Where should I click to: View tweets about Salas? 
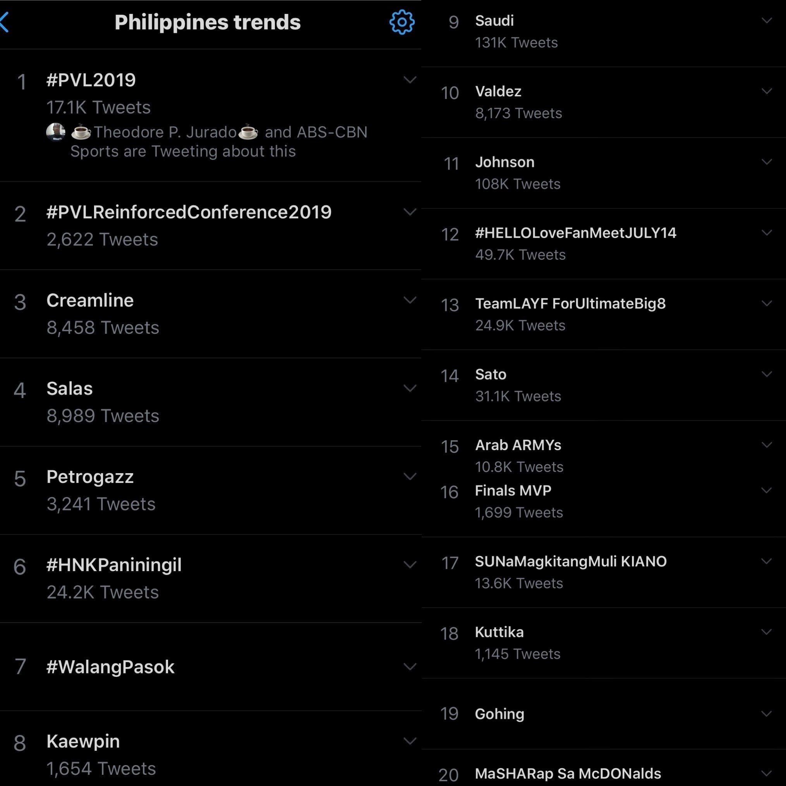pyautogui.click(x=210, y=402)
